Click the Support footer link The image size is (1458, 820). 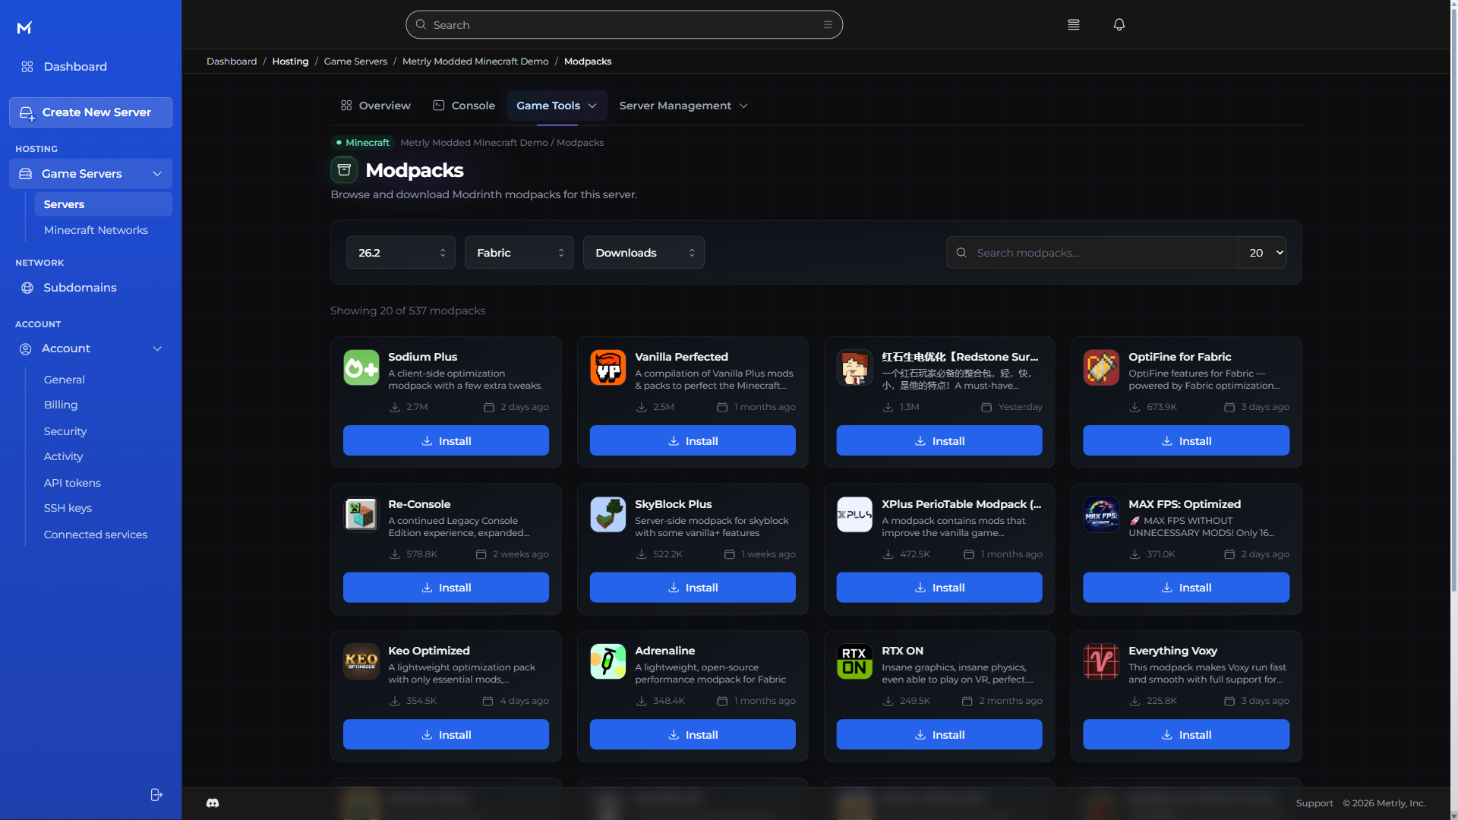1314,803
